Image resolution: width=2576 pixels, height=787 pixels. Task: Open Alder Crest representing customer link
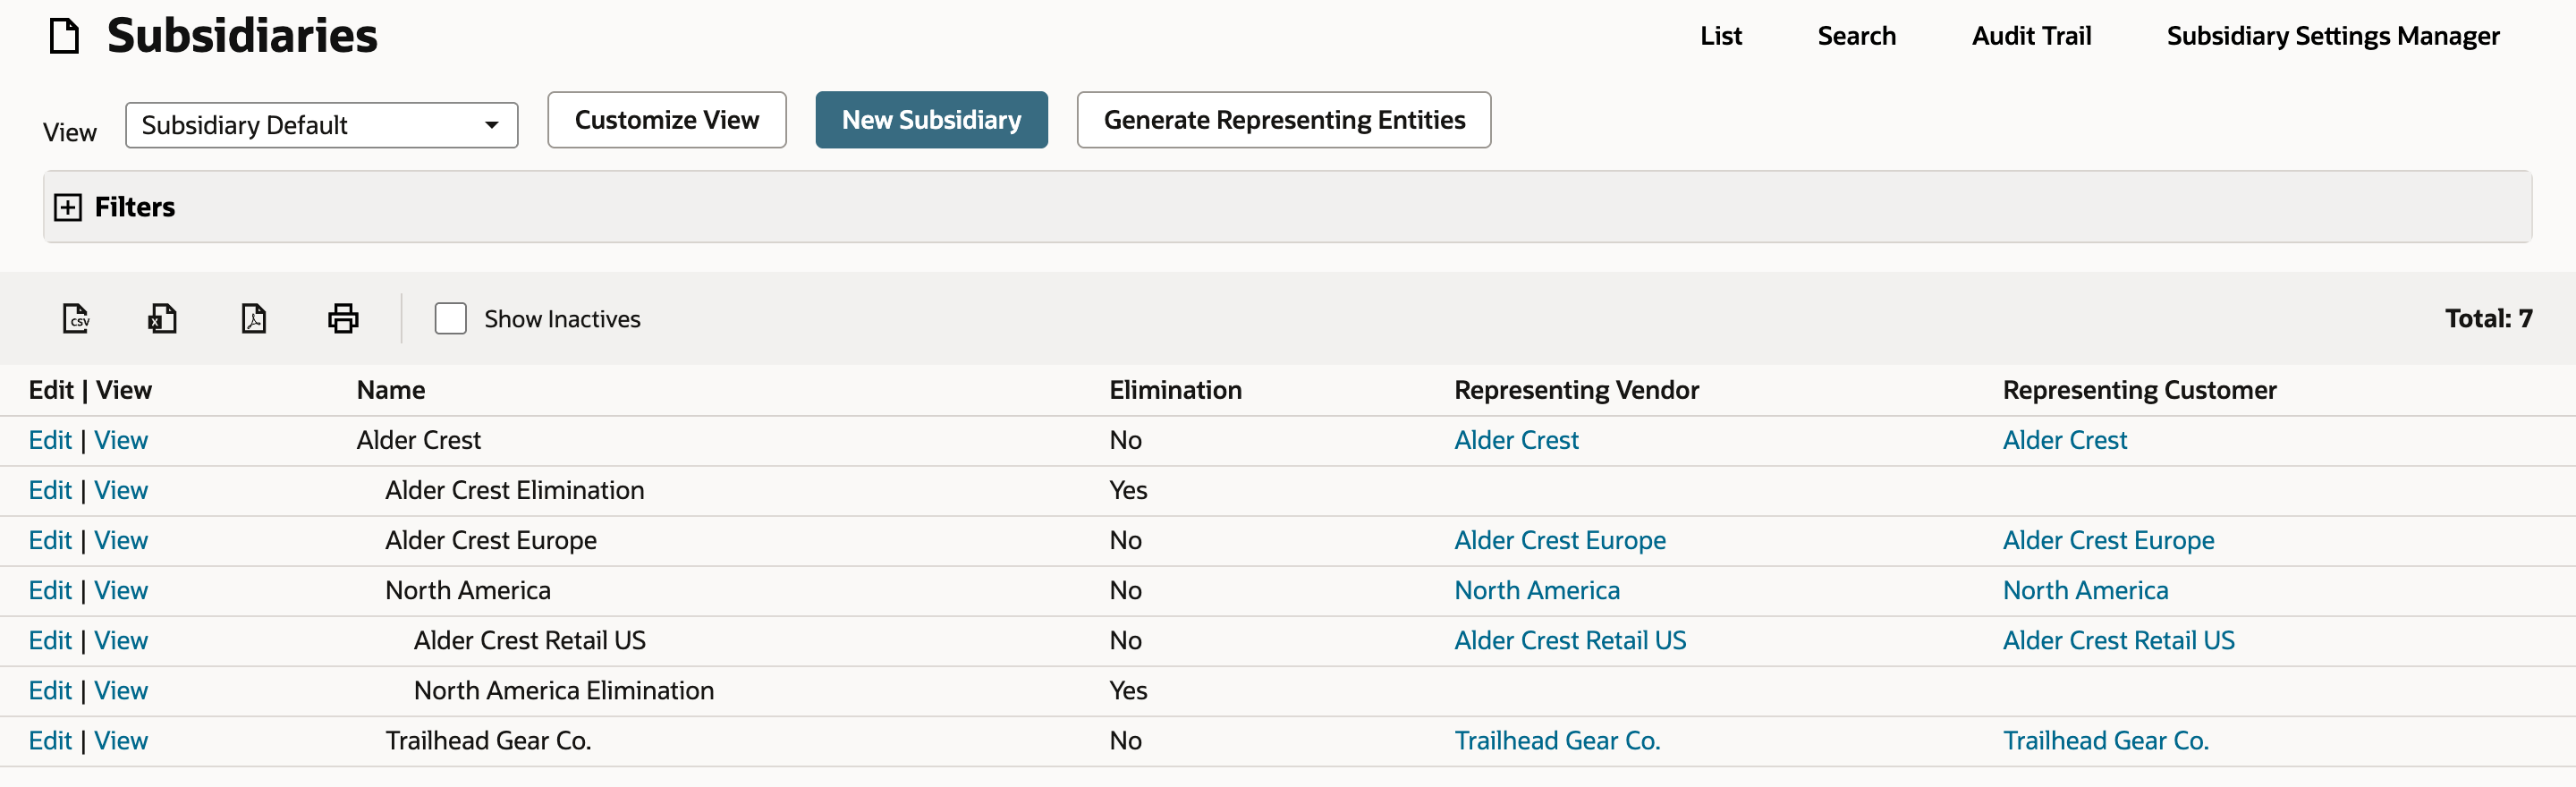2064,440
